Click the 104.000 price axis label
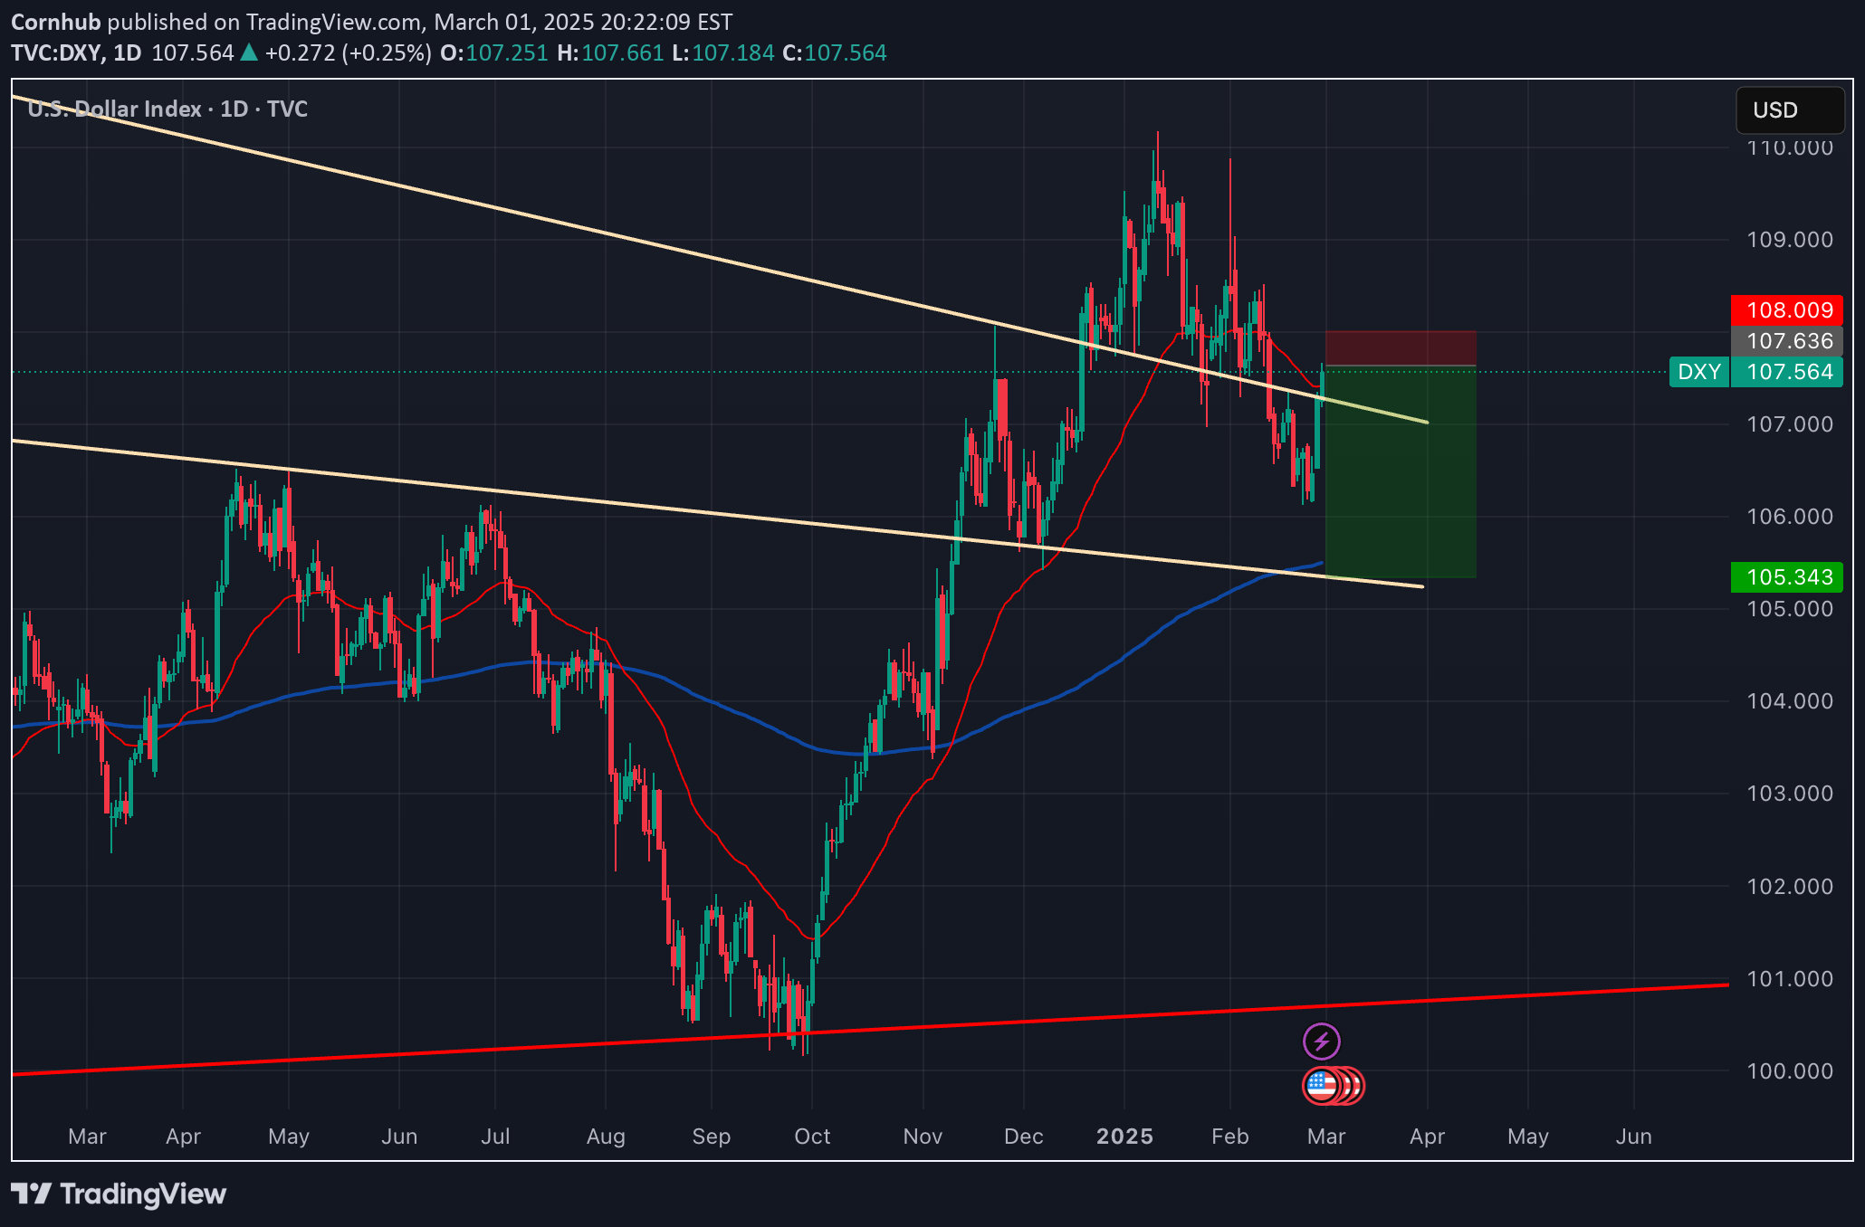 [1789, 701]
